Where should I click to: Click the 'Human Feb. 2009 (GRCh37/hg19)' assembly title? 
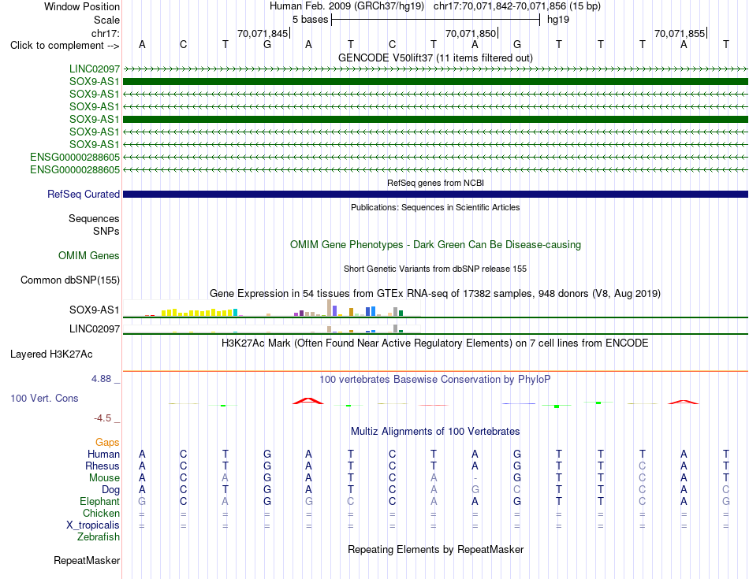coord(347,6)
